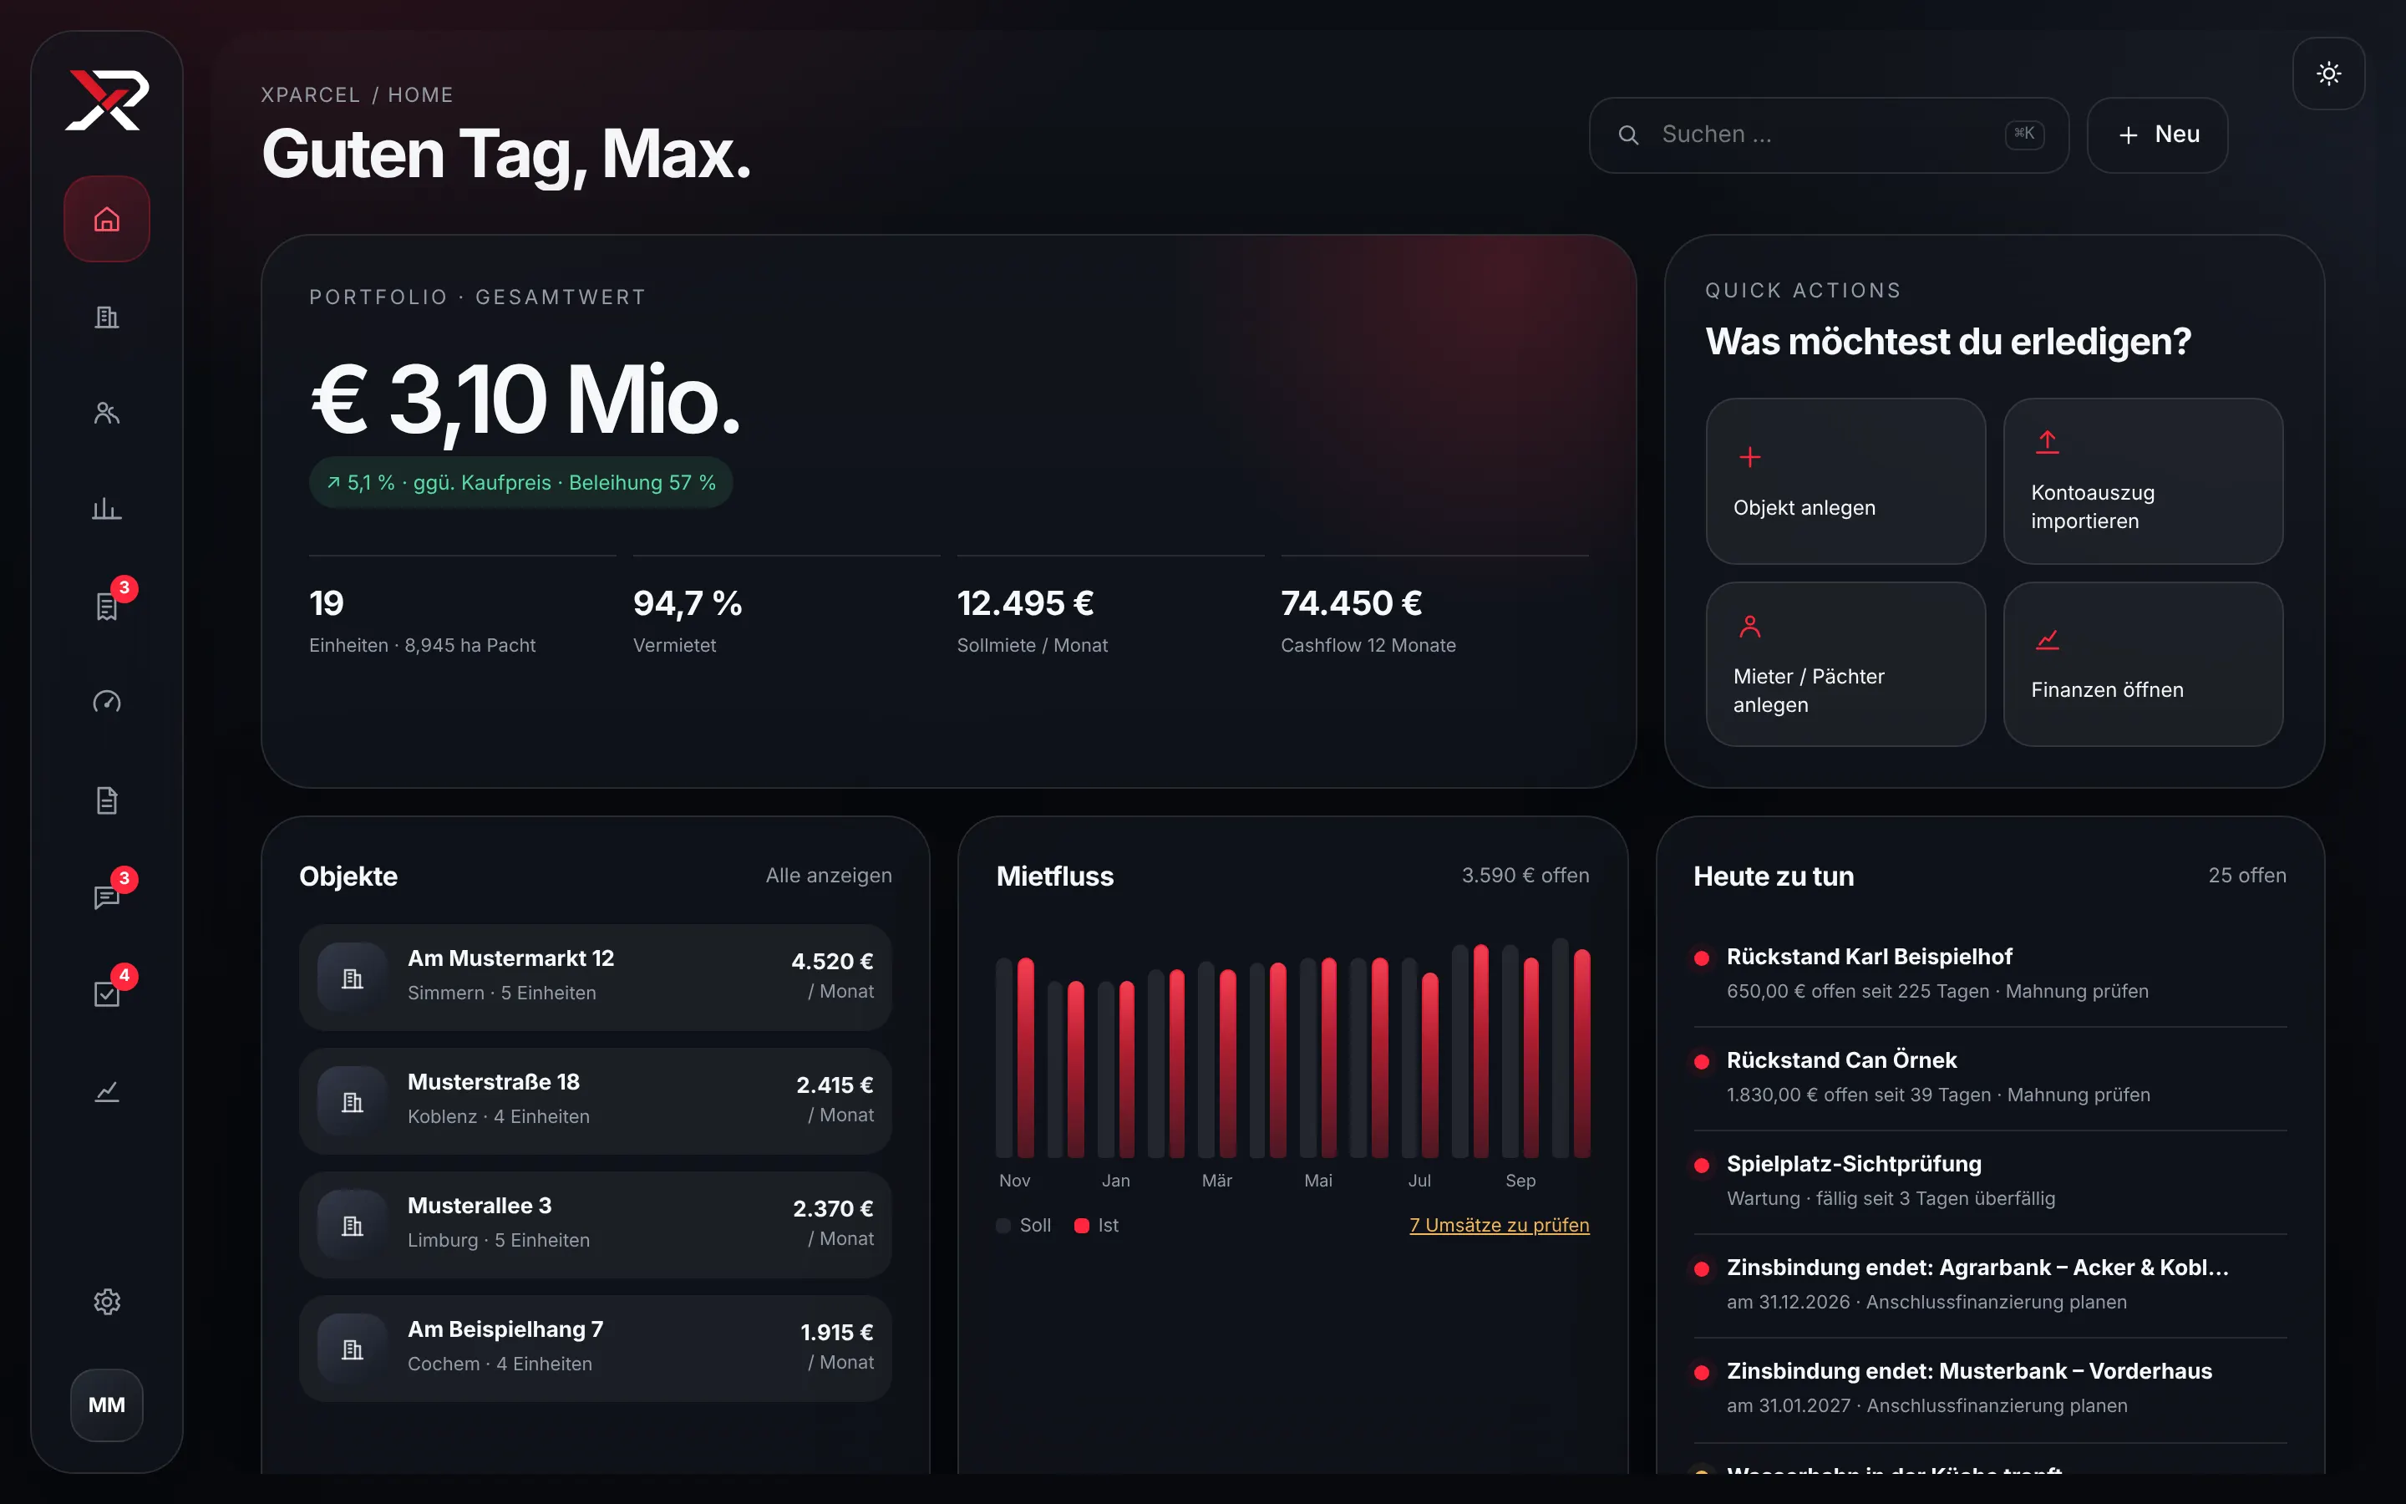Open the 7 Umsätze zu prüfen link
Screen dimensions: 2406x1504
coord(1498,1226)
